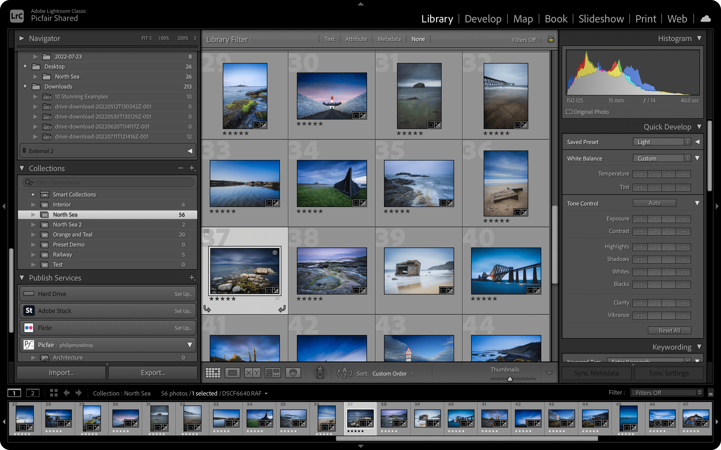
Task: Click the cloud sync icon
Action: click(705, 19)
